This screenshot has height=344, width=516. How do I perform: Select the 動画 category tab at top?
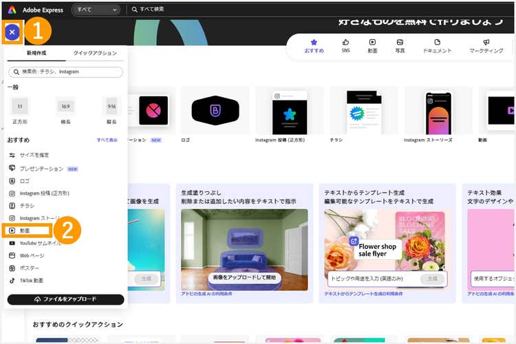tap(372, 46)
